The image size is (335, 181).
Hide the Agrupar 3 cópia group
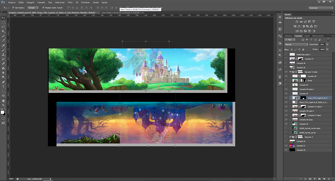point(286,72)
